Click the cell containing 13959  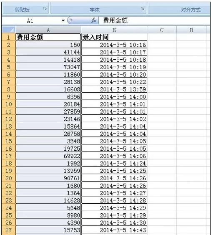pyautogui.click(x=48, y=170)
